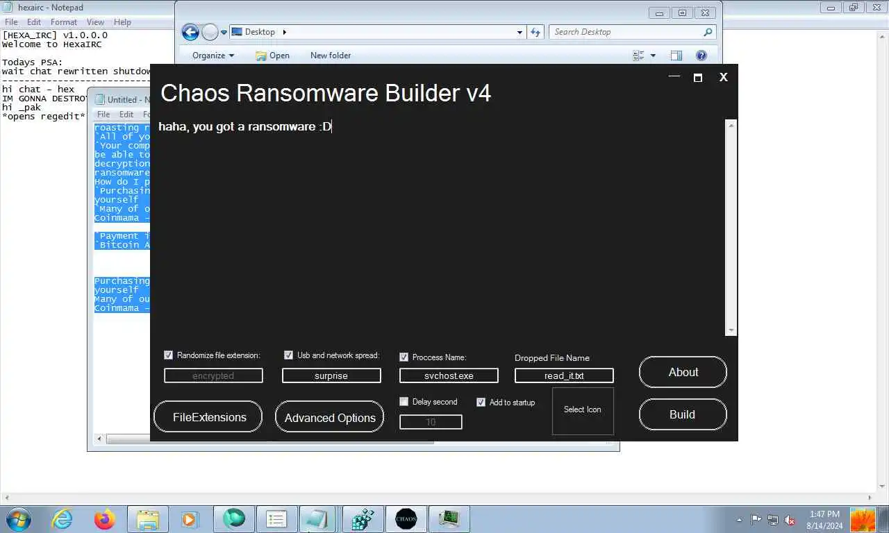Open the Windows Start menu
The image size is (889, 533).
point(18,518)
